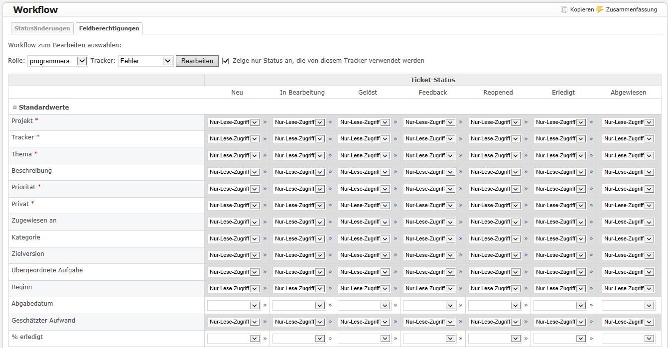
Task: Click the » arrow for Kategorie in Erledigt column
Action: (x=591, y=238)
